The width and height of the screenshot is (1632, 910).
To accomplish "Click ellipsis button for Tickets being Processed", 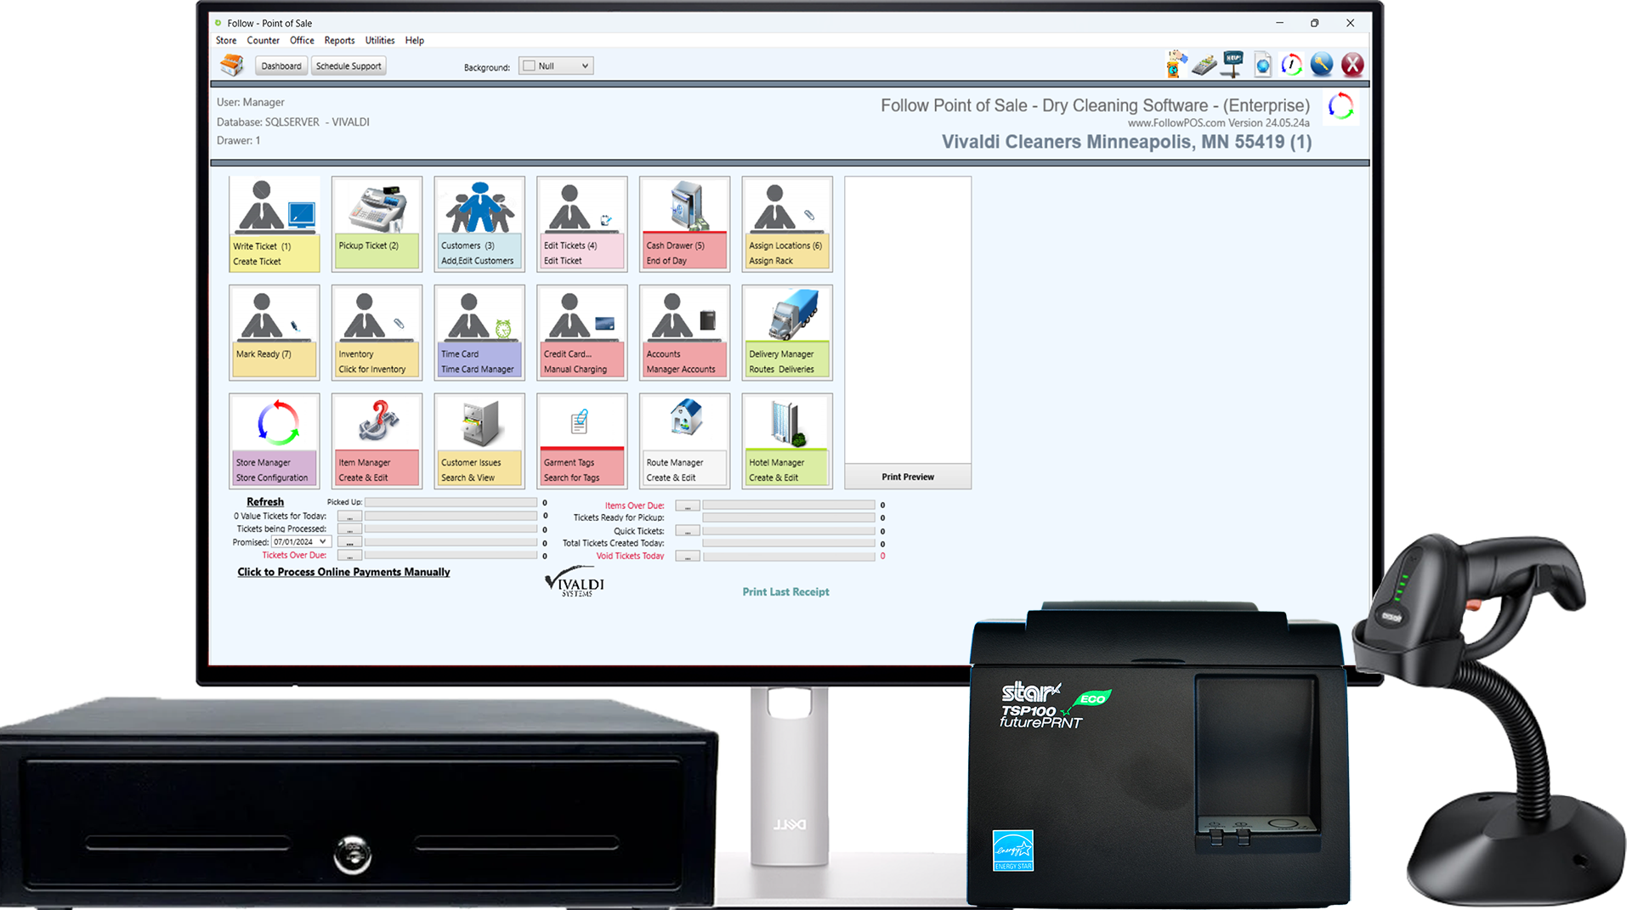I will [x=349, y=529].
